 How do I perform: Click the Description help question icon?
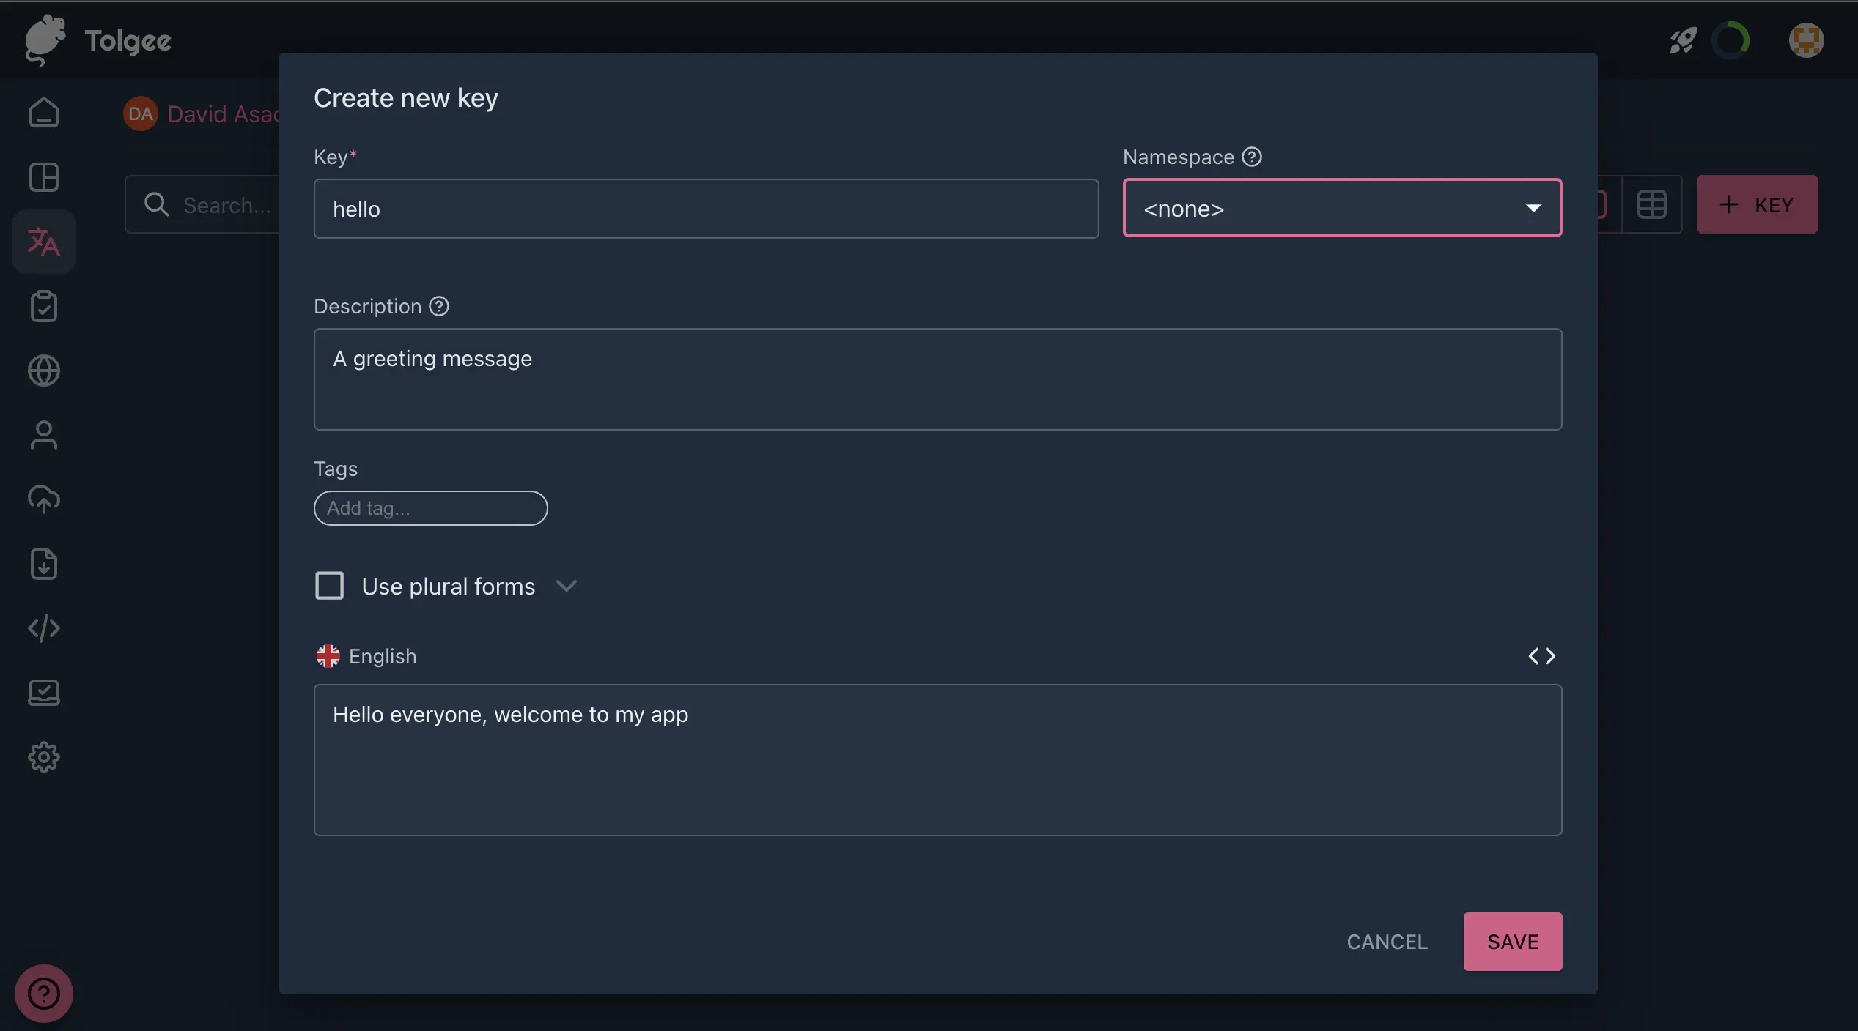(x=439, y=306)
